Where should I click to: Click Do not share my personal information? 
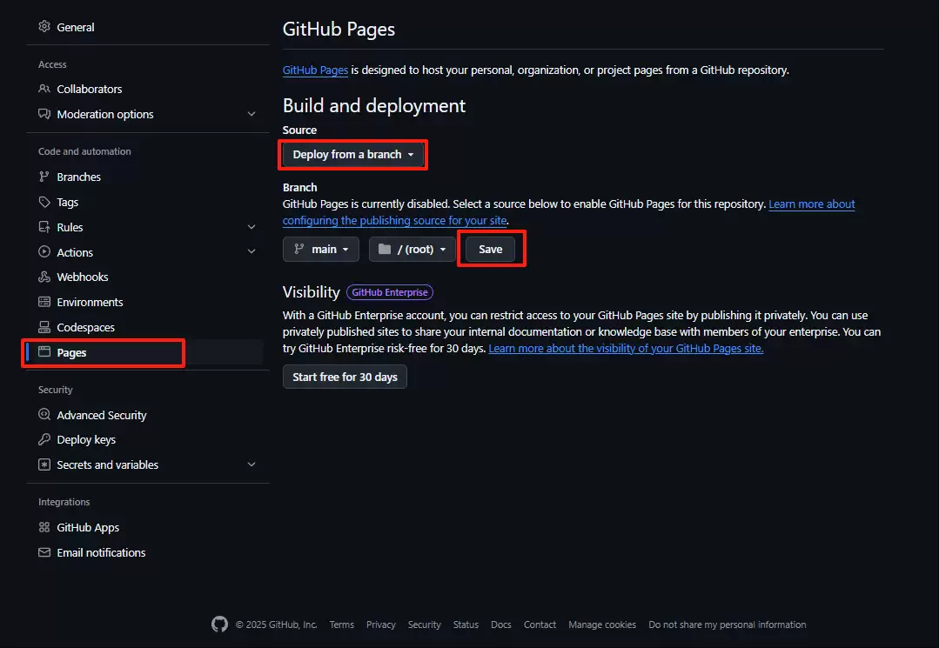[x=727, y=624]
